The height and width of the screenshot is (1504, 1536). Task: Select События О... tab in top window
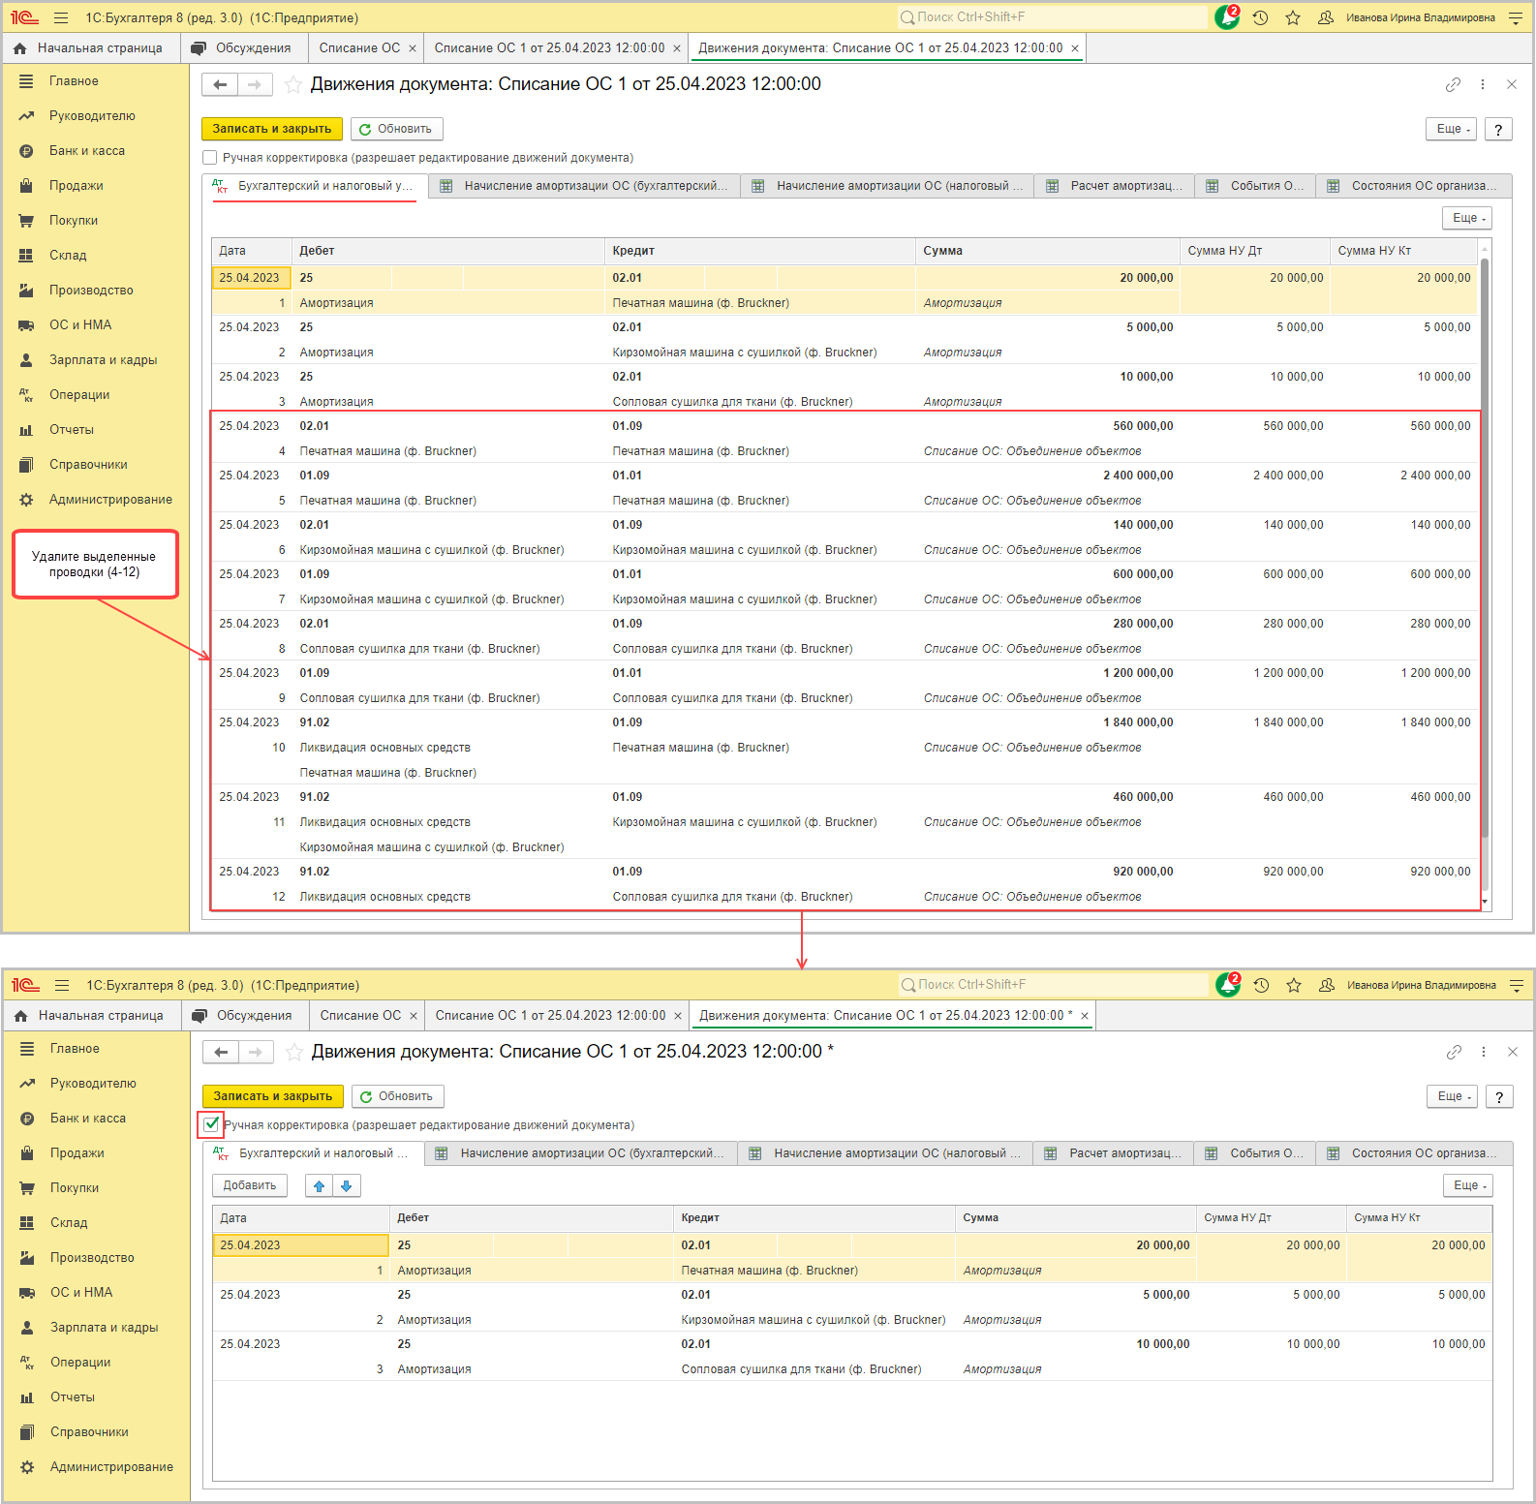1255,186
